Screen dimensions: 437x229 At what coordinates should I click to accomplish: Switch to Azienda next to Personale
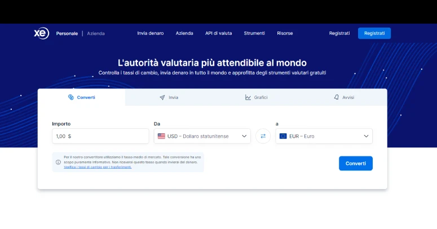[x=96, y=33]
